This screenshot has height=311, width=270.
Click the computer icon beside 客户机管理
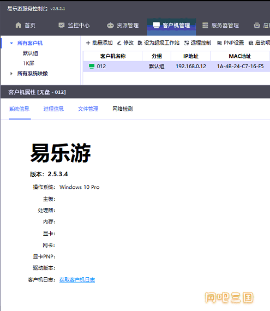point(156,25)
